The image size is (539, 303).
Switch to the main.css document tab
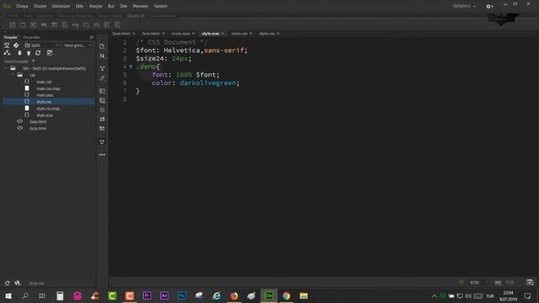point(239,34)
